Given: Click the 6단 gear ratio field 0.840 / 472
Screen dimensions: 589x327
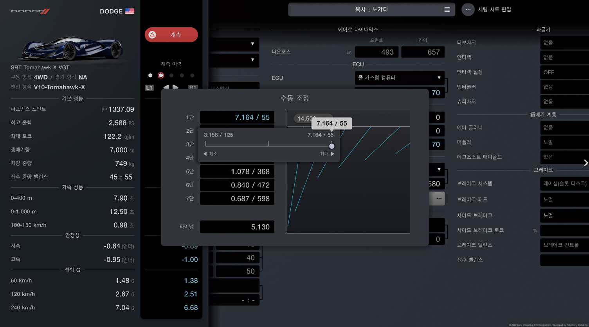Looking at the screenshot, I should click(237, 185).
